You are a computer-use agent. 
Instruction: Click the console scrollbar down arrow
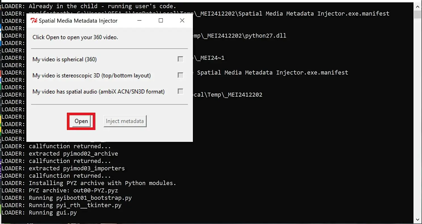417,219
